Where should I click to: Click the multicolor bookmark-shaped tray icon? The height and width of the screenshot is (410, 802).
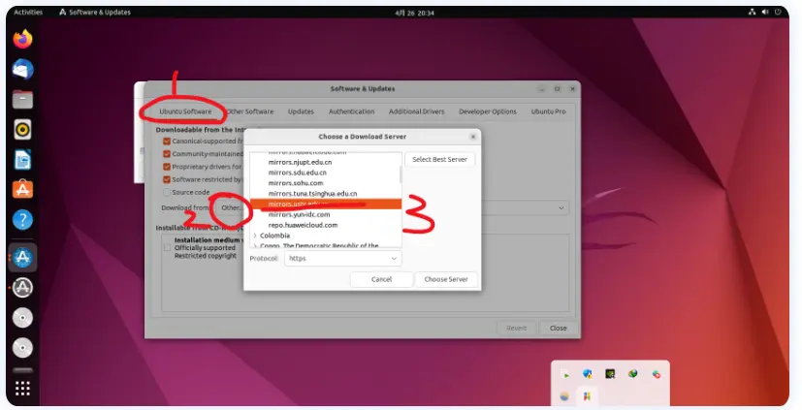tap(587, 396)
